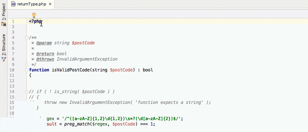308x132 pixels.
Task: Fold the commented block at line 14
Action: tap(27, 91)
